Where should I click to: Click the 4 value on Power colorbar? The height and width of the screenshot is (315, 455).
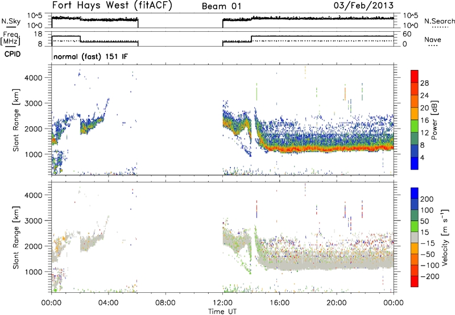point(423,158)
